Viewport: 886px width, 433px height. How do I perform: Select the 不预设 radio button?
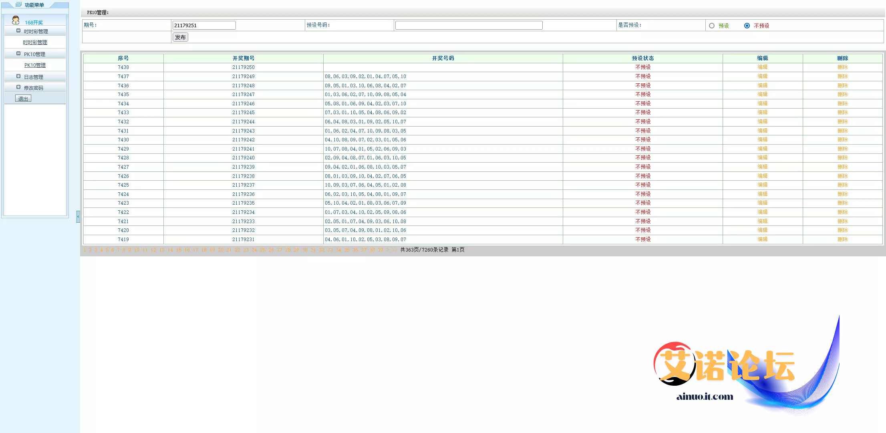pyautogui.click(x=747, y=26)
